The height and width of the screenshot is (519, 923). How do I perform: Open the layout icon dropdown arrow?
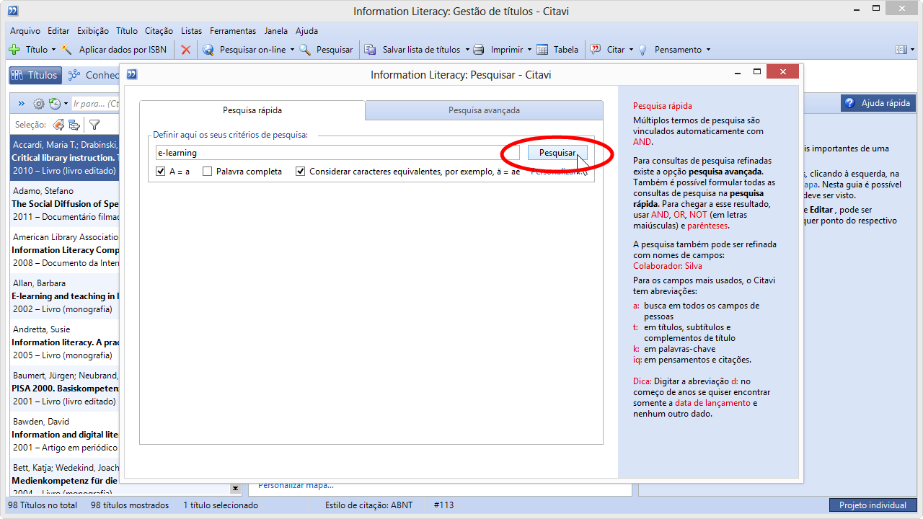coord(911,50)
